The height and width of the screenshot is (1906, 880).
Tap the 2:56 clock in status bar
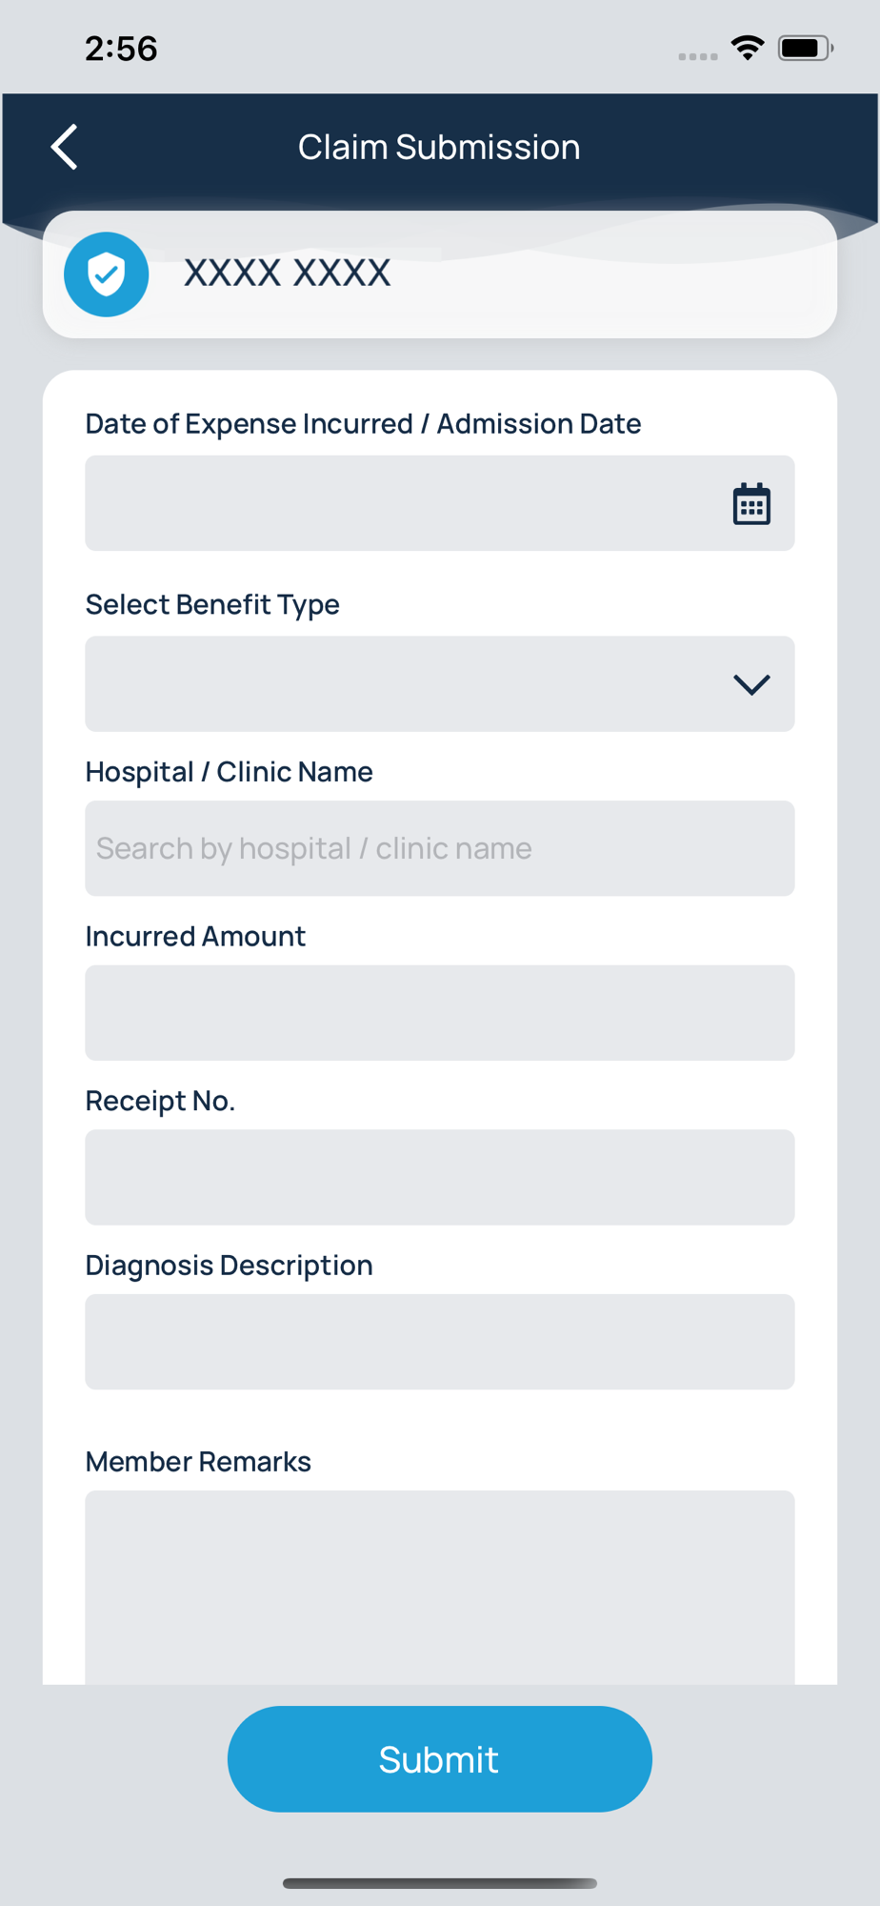pyautogui.click(x=121, y=49)
